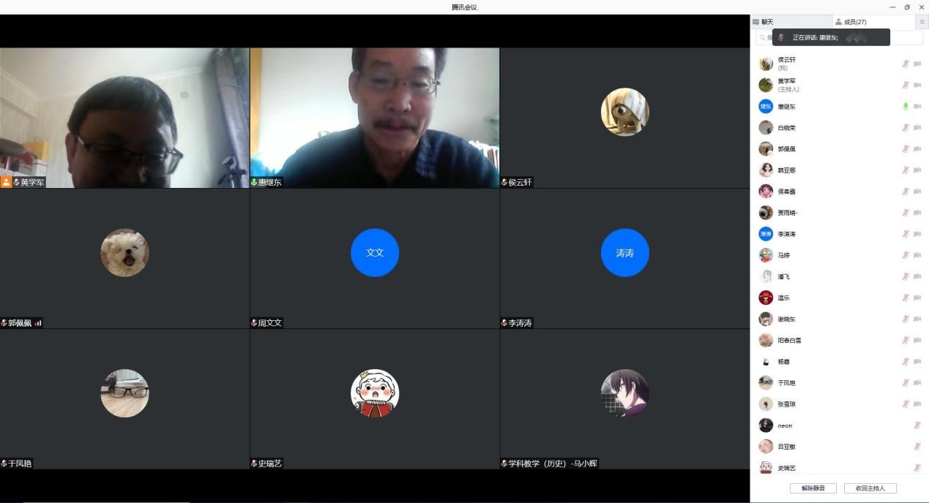Screen dimensions: 929x503
Task: Switch to the 成员(27) members tab
Action: [x=853, y=22]
